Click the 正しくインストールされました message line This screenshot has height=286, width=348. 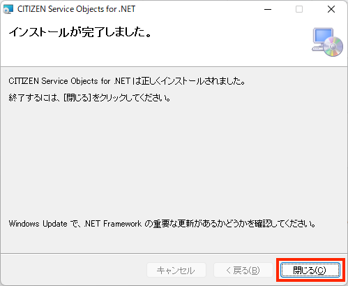(x=127, y=81)
